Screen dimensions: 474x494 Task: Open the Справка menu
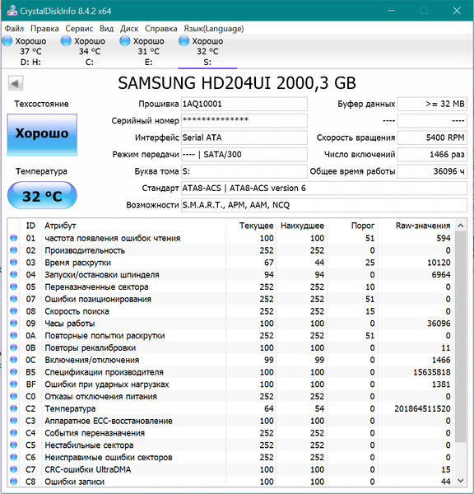[x=161, y=29]
